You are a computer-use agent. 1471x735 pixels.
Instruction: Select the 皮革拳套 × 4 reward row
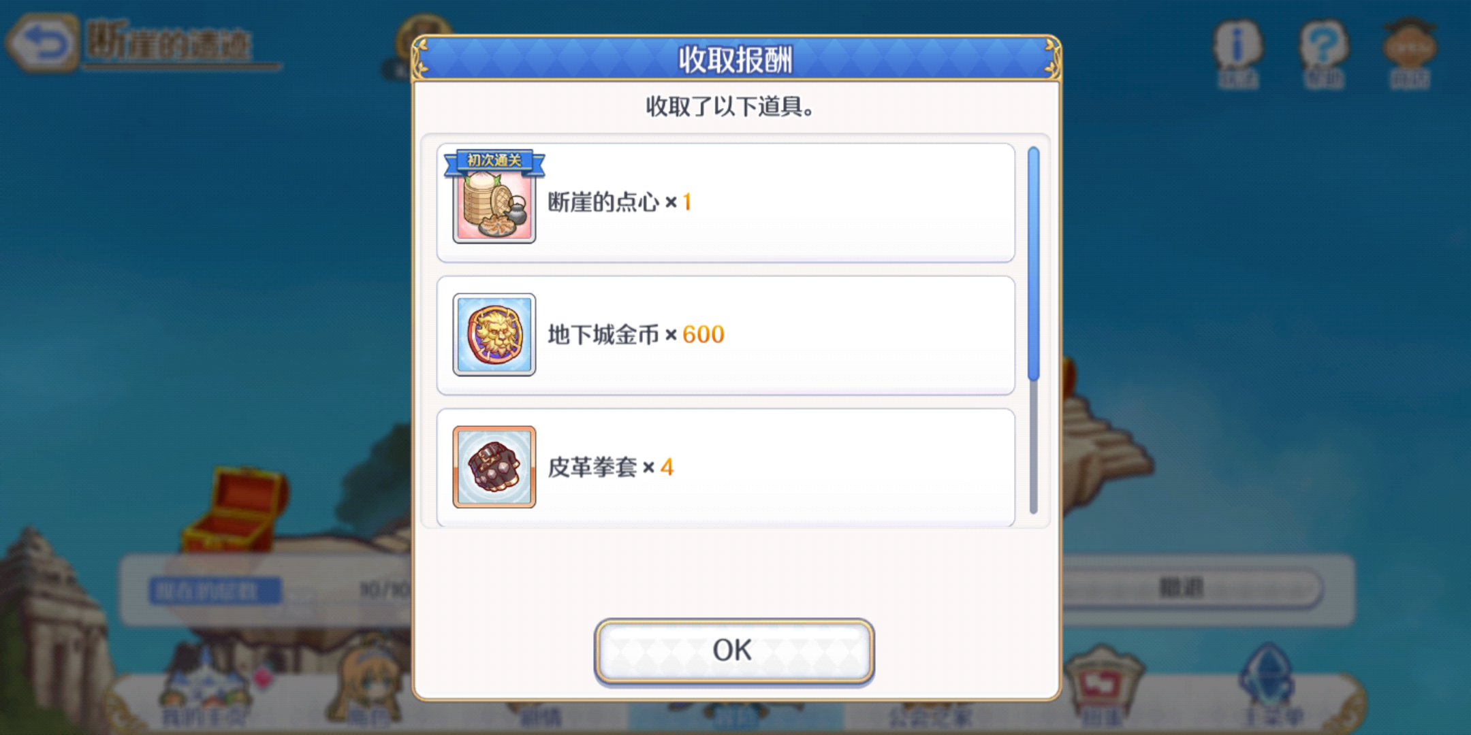(x=726, y=468)
